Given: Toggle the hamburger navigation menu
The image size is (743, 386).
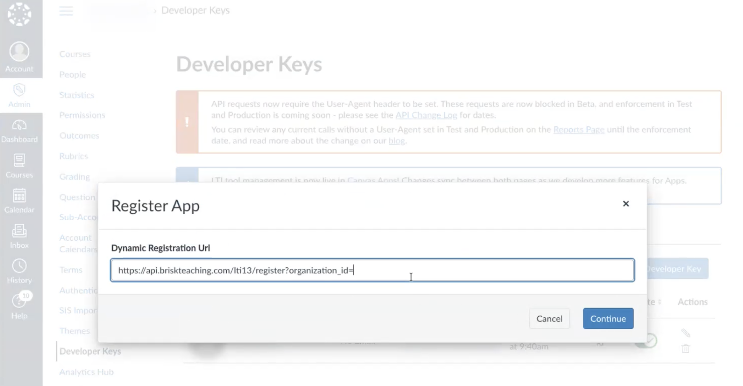Looking at the screenshot, I should [x=66, y=11].
